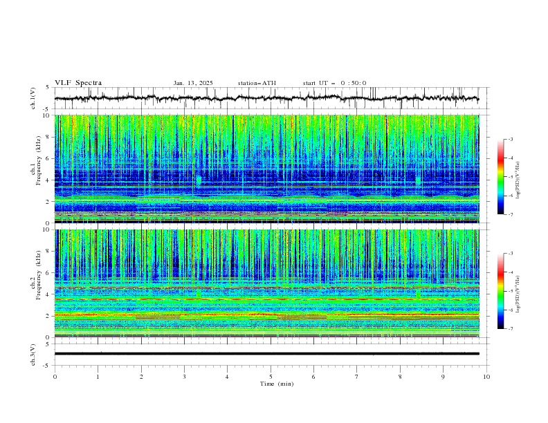This screenshot has height=423, width=548.
Task: Click the ch.2 spectrogram color scale bar
Action: (500, 291)
